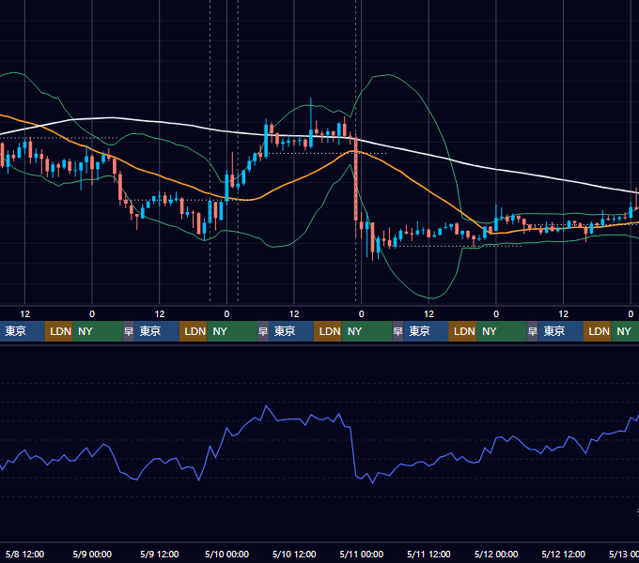The height and width of the screenshot is (563, 639).
Task: Select 東京 session block above 5/9 12:00
Action: click(x=157, y=331)
